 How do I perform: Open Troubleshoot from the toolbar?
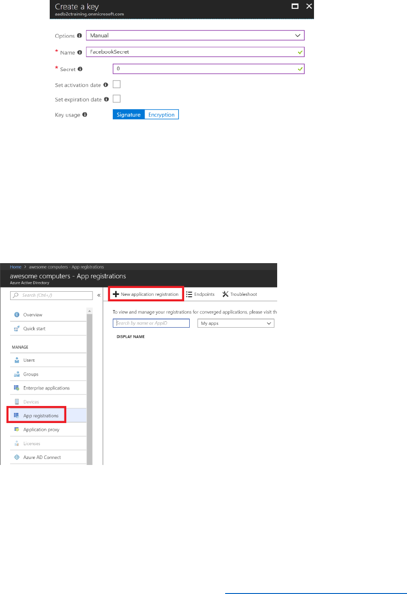point(239,294)
